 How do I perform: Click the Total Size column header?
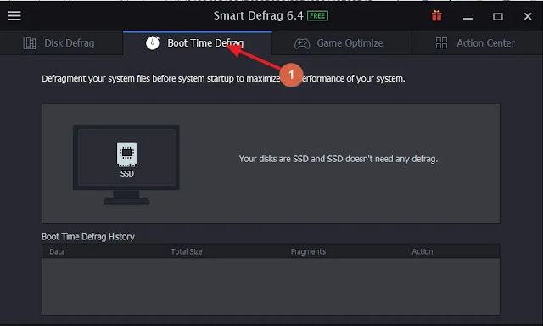point(187,251)
